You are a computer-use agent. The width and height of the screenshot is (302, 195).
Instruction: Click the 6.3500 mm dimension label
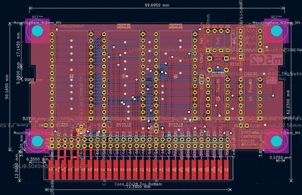37,159
